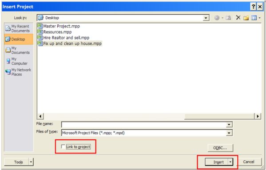Viewport: 266px width, 170px height.
Task: Click the Master Project.mpp file icon
Action: tap(40, 26)
